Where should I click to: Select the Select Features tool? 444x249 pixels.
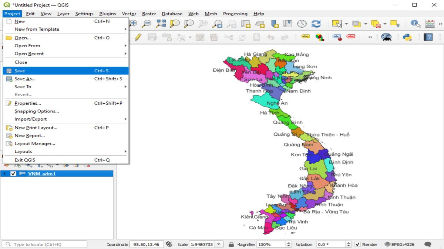pyautogui.click(x=337, y=24)
